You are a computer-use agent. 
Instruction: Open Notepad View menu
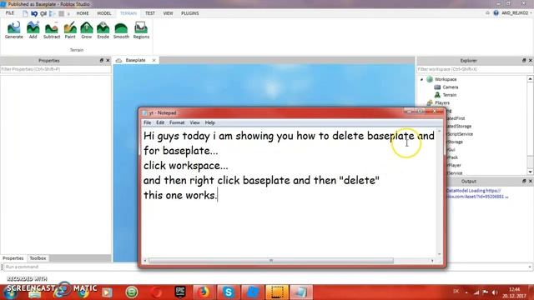pyautogui.click(x=194, y=122)
